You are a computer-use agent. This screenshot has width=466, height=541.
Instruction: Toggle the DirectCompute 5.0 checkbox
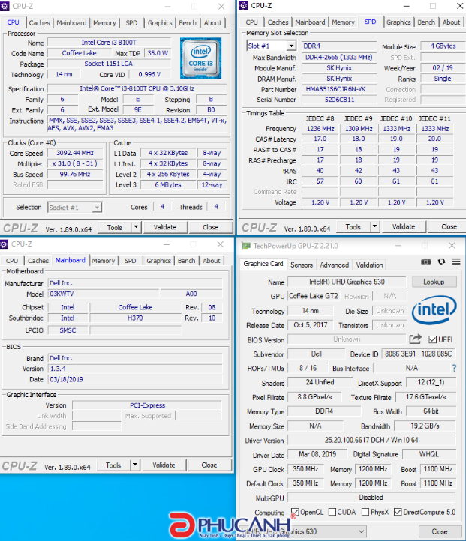point(398,512)
